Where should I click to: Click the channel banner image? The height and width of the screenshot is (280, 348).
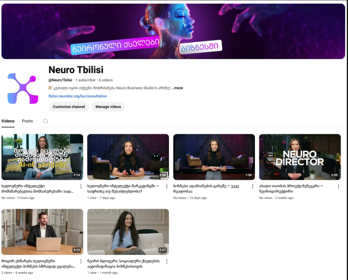click(173, 31)
